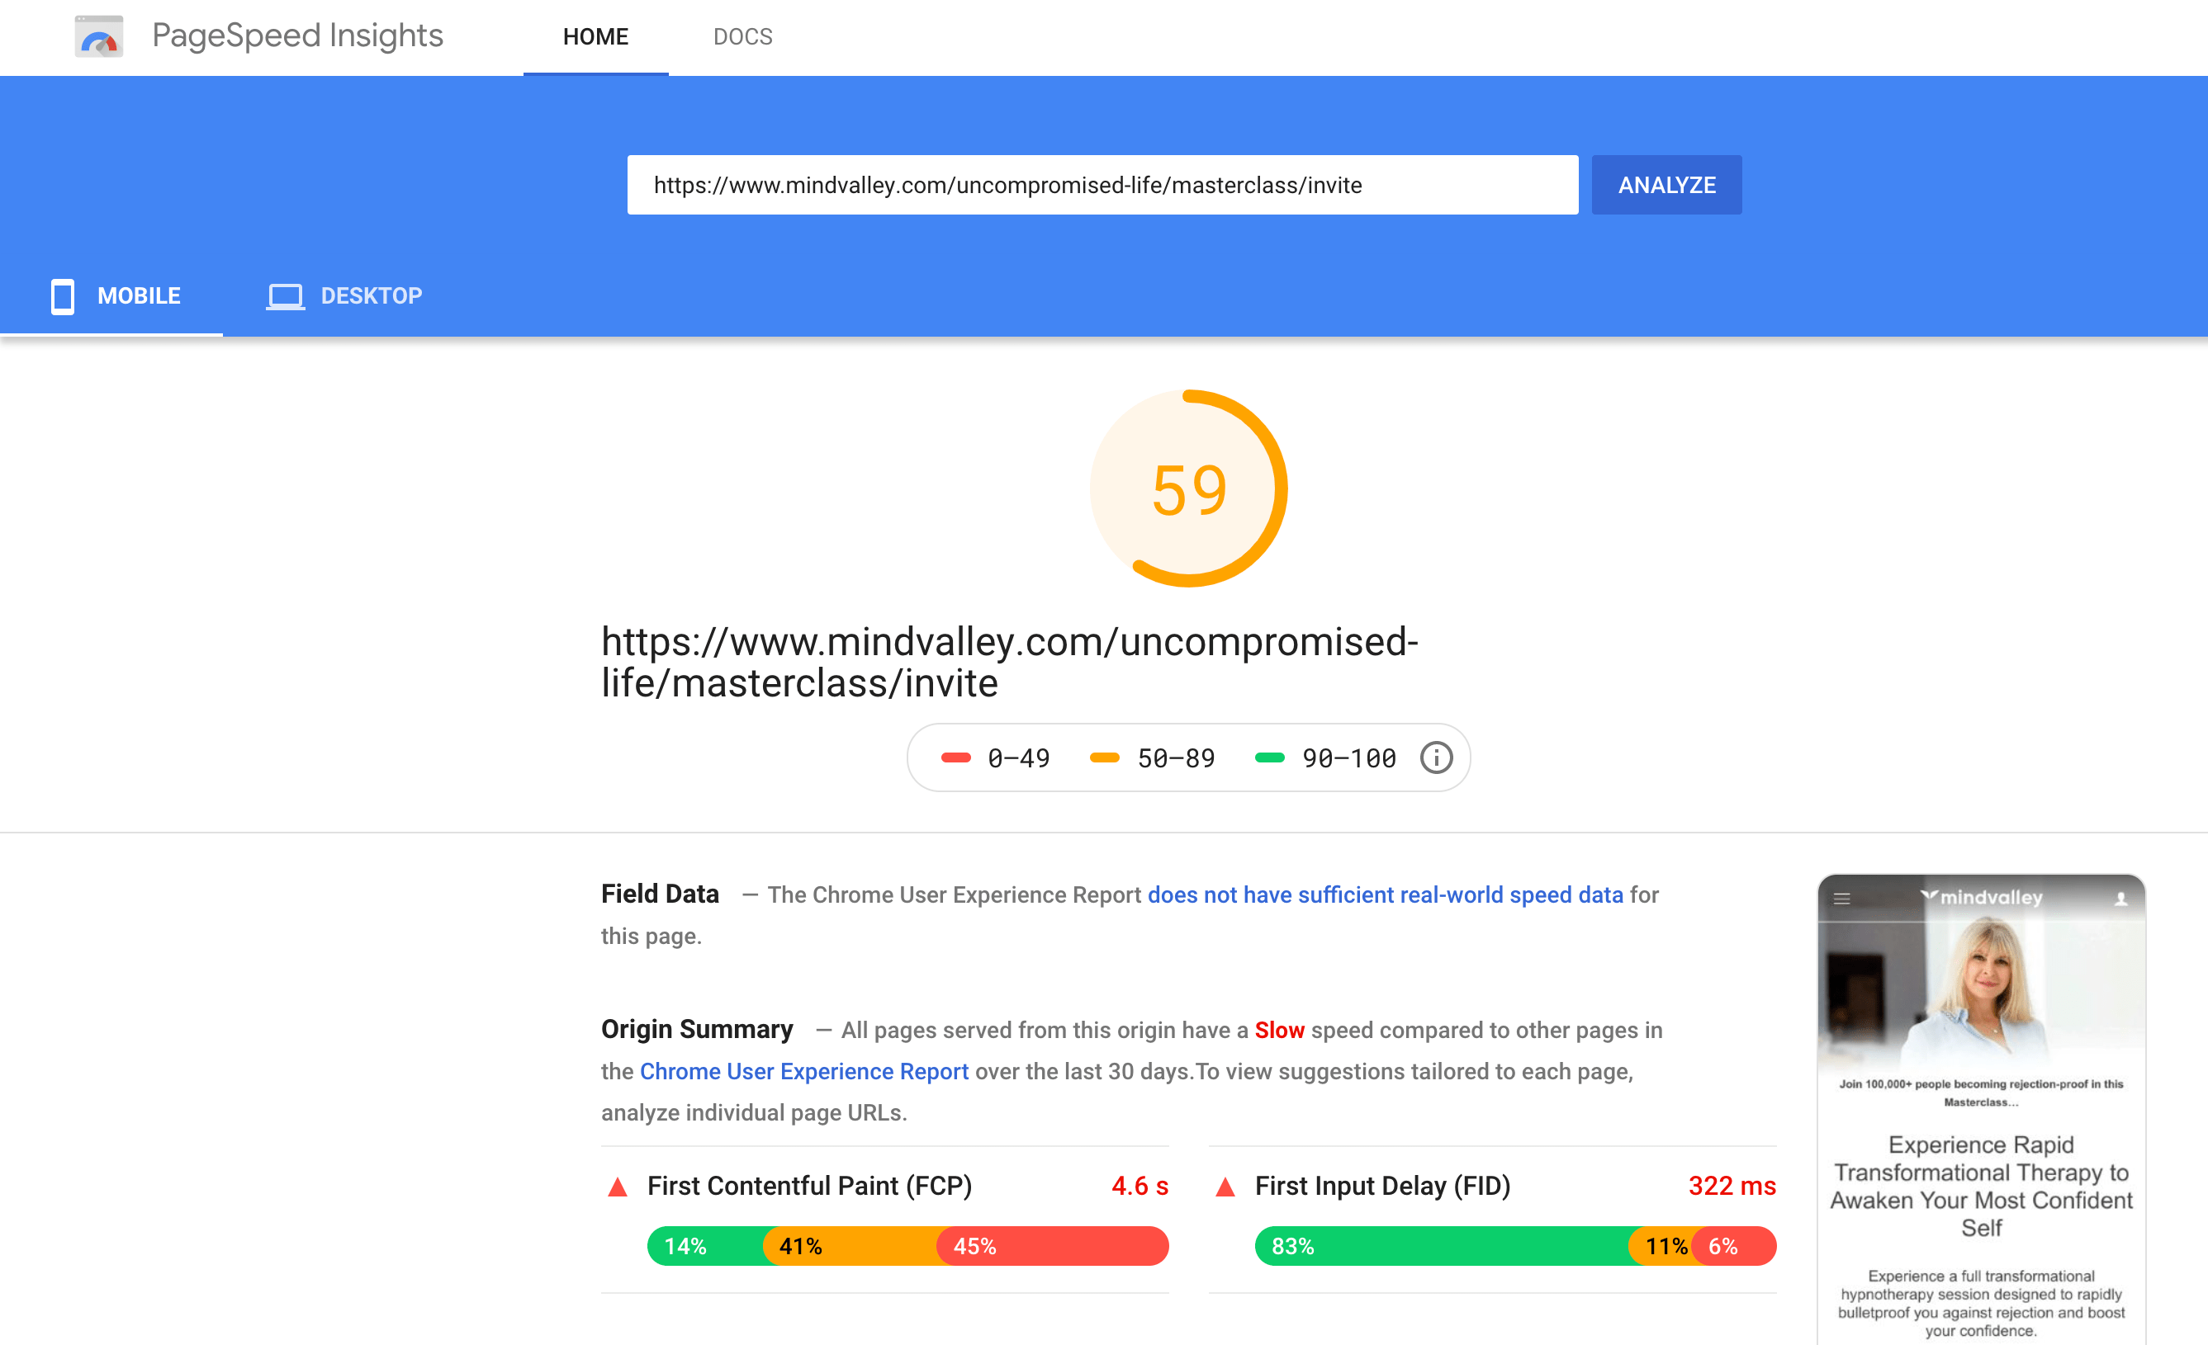The width and height of the screenshot is (2208, 1345).
Task: Open the Chrome User Experience Report link
Action: point(803,1071)
